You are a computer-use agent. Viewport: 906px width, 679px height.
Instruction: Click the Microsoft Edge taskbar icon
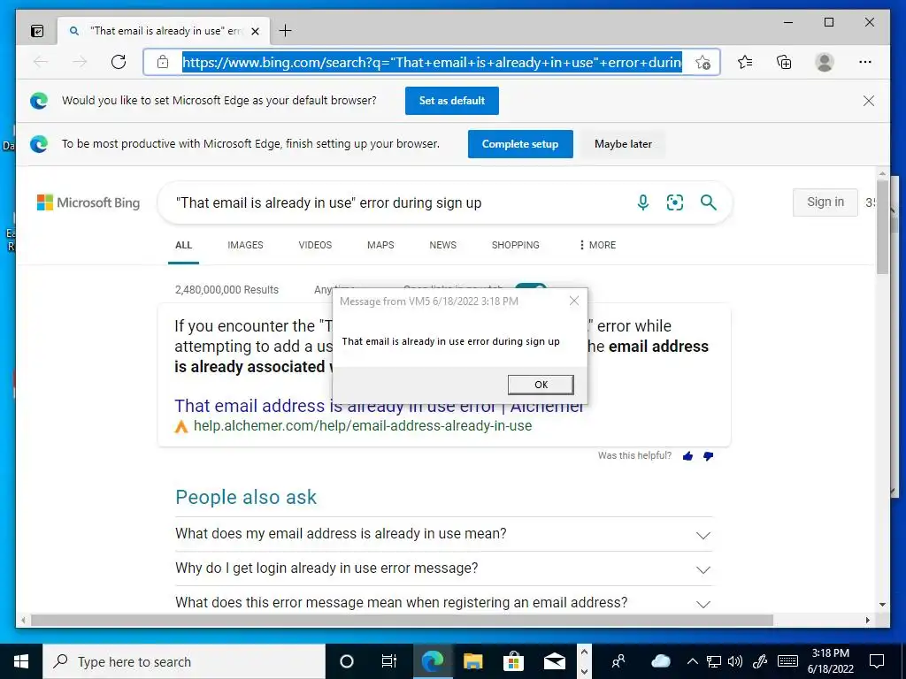(432, 661)
